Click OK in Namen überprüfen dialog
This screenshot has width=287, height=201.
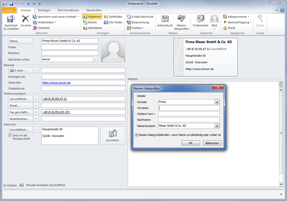point(191,143)
